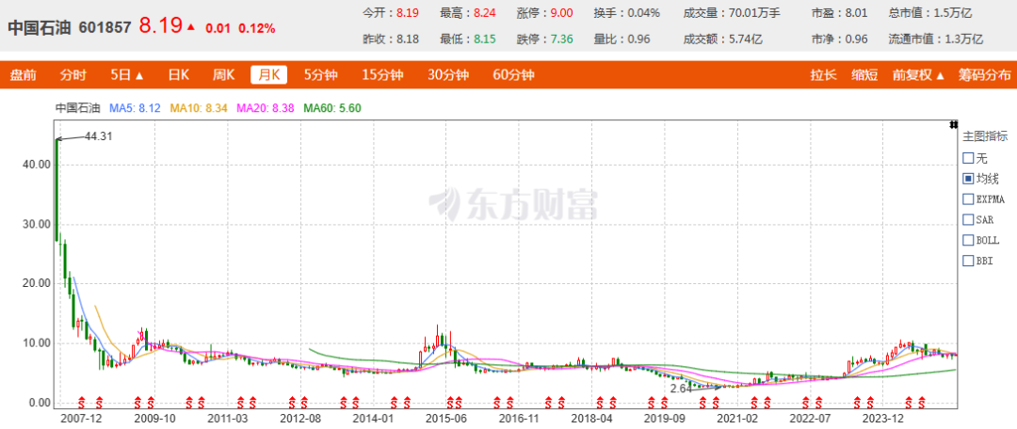Click the 2023-12 date axis label
Image resolution: width=1017 pixels, height=429 pixels.
(884, 419)
